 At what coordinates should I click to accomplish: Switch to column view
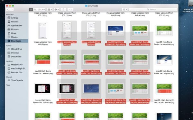pos(39,9)
